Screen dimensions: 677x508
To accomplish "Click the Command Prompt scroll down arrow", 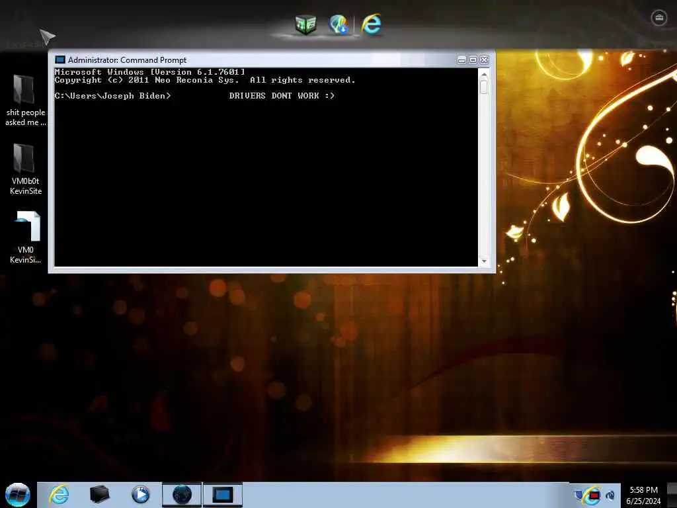I will 483,261.
